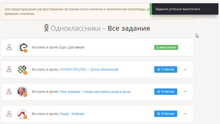Click person icon in Лидер - Информ row
The width and height of the screenshot is (220, 124).
[x=9, y=114]
